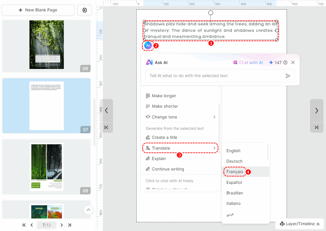
Task: Click the canvas previous page arrow
Action: [x=106, y=110]
